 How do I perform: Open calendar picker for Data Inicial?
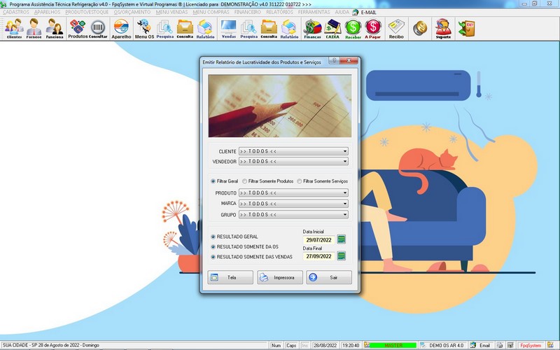tap(342, 239)
